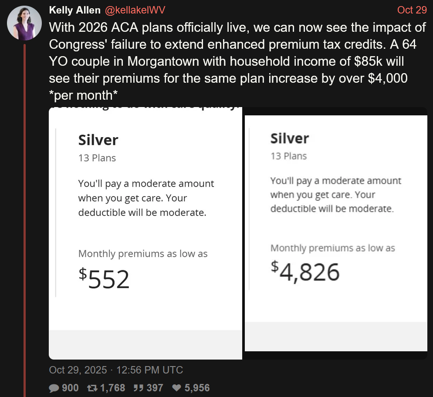Click the "Silver" heading in right image
This screenshot has height=397, width=433.
pos(290,138)
